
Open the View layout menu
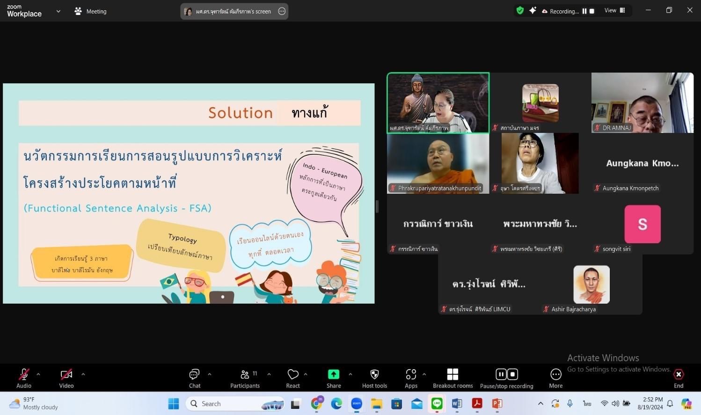tap(614, 10)
